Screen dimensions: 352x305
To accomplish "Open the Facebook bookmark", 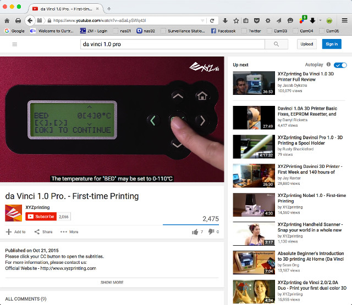I will pos(223,31).
